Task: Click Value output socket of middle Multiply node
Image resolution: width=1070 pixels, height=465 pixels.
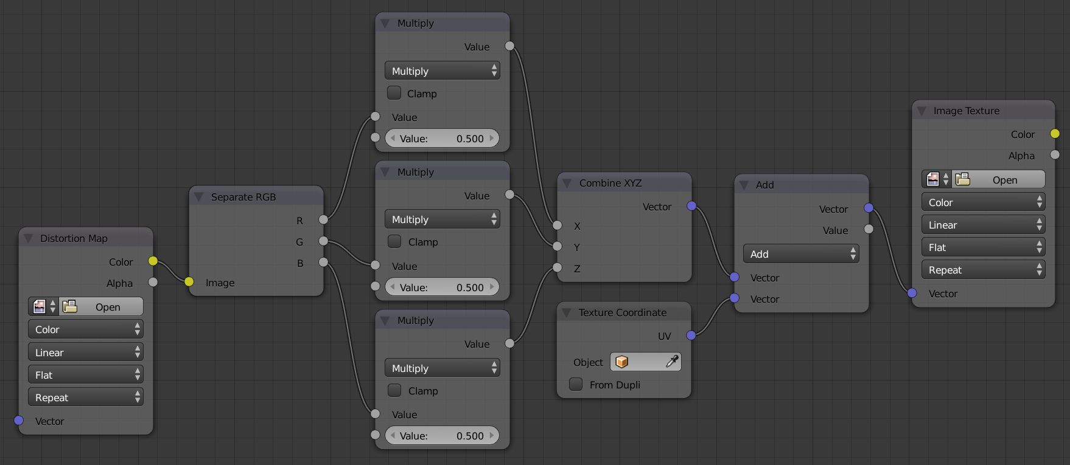Action: pos(509,195)
